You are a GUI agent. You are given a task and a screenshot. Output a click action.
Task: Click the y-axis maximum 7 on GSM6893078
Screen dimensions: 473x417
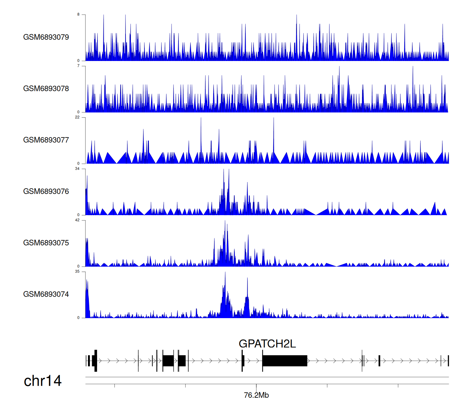(79, 66)
